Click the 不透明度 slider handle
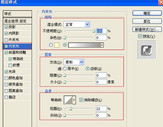The height and width of the screenshot is (127, 163). point(94,31)
